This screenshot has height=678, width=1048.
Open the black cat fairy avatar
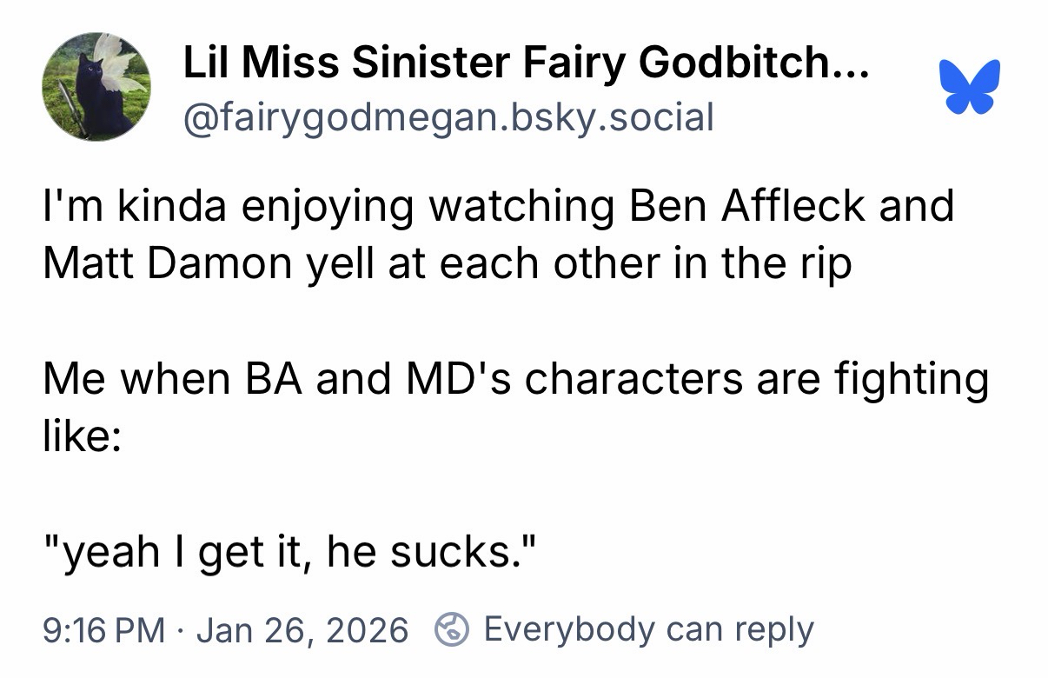pyautogui.click(x=96, y=87)
